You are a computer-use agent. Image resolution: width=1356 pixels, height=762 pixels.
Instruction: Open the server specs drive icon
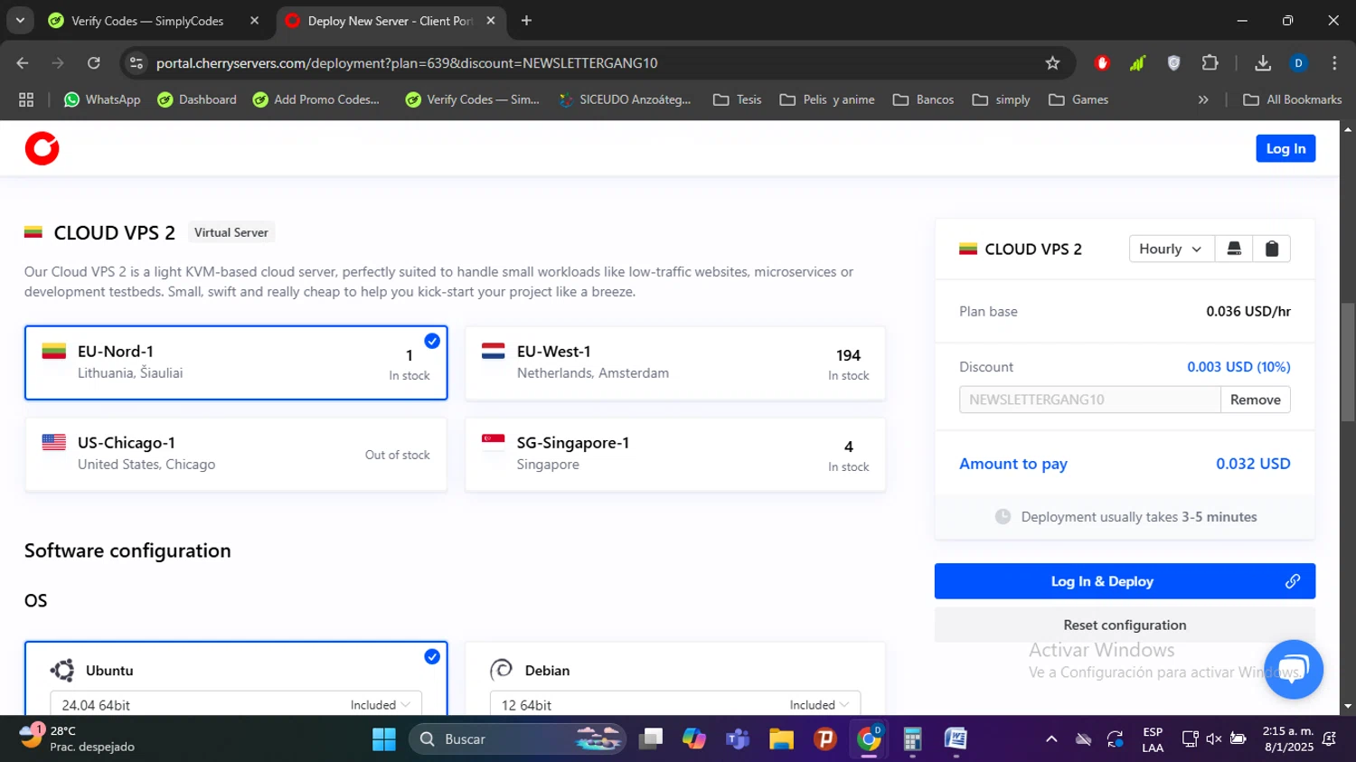(x=1234, y=249)
